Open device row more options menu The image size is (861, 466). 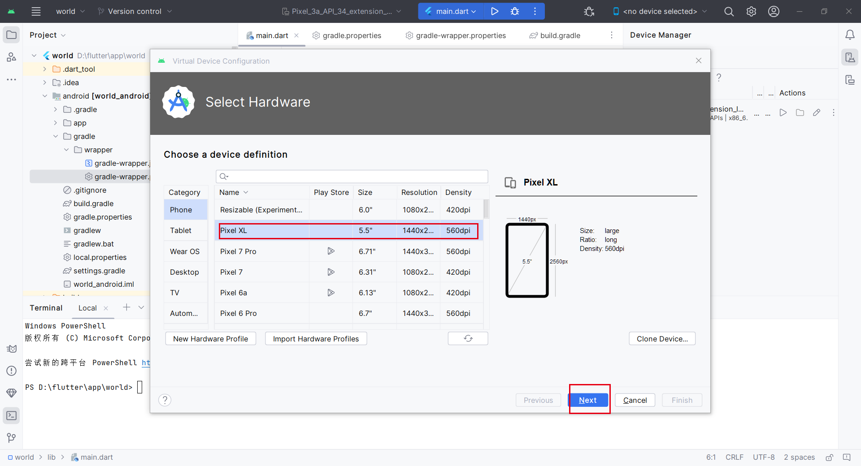[834, 112]
